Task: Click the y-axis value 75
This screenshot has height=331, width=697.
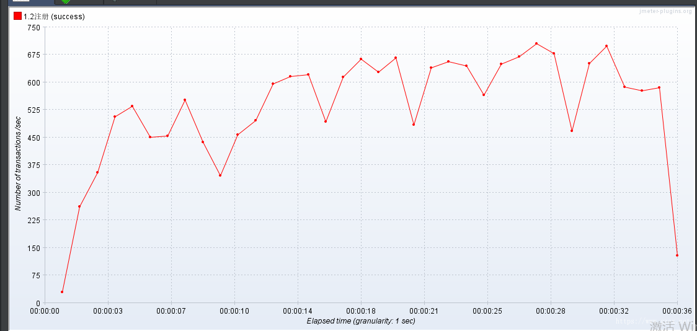Action: pos(36,275)
